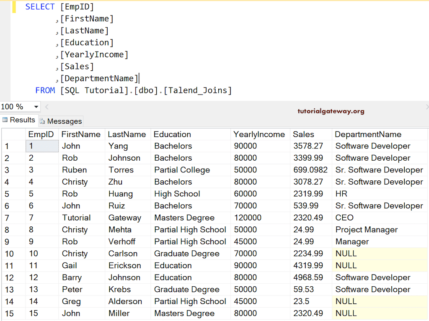Image resolution: width=429 pixels, height=321 pixels.
Task: Click the SELECT keyword in the query editor
Action: click(40, 7)
